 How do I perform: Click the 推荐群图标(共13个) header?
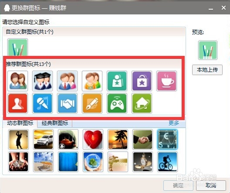click(x=94, y=64)
